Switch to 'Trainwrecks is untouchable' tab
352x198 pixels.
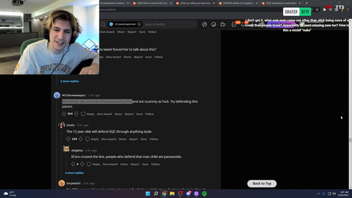pyautogui.click(x=281, y=3)
